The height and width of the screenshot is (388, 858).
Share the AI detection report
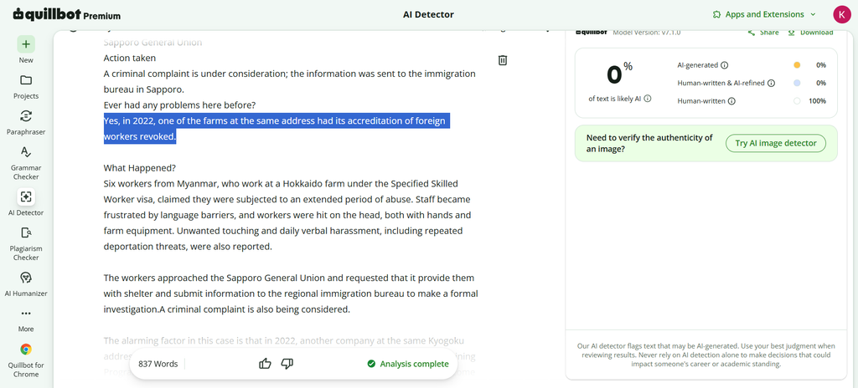tap(763, 33)
